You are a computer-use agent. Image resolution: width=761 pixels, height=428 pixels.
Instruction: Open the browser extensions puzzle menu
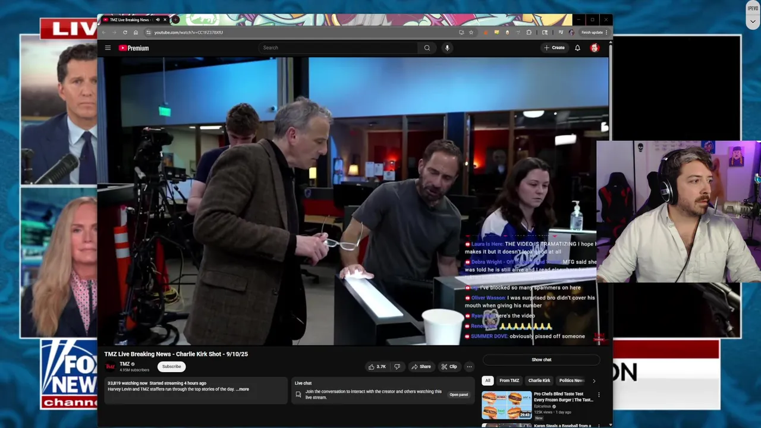click(x=529, y=32)
